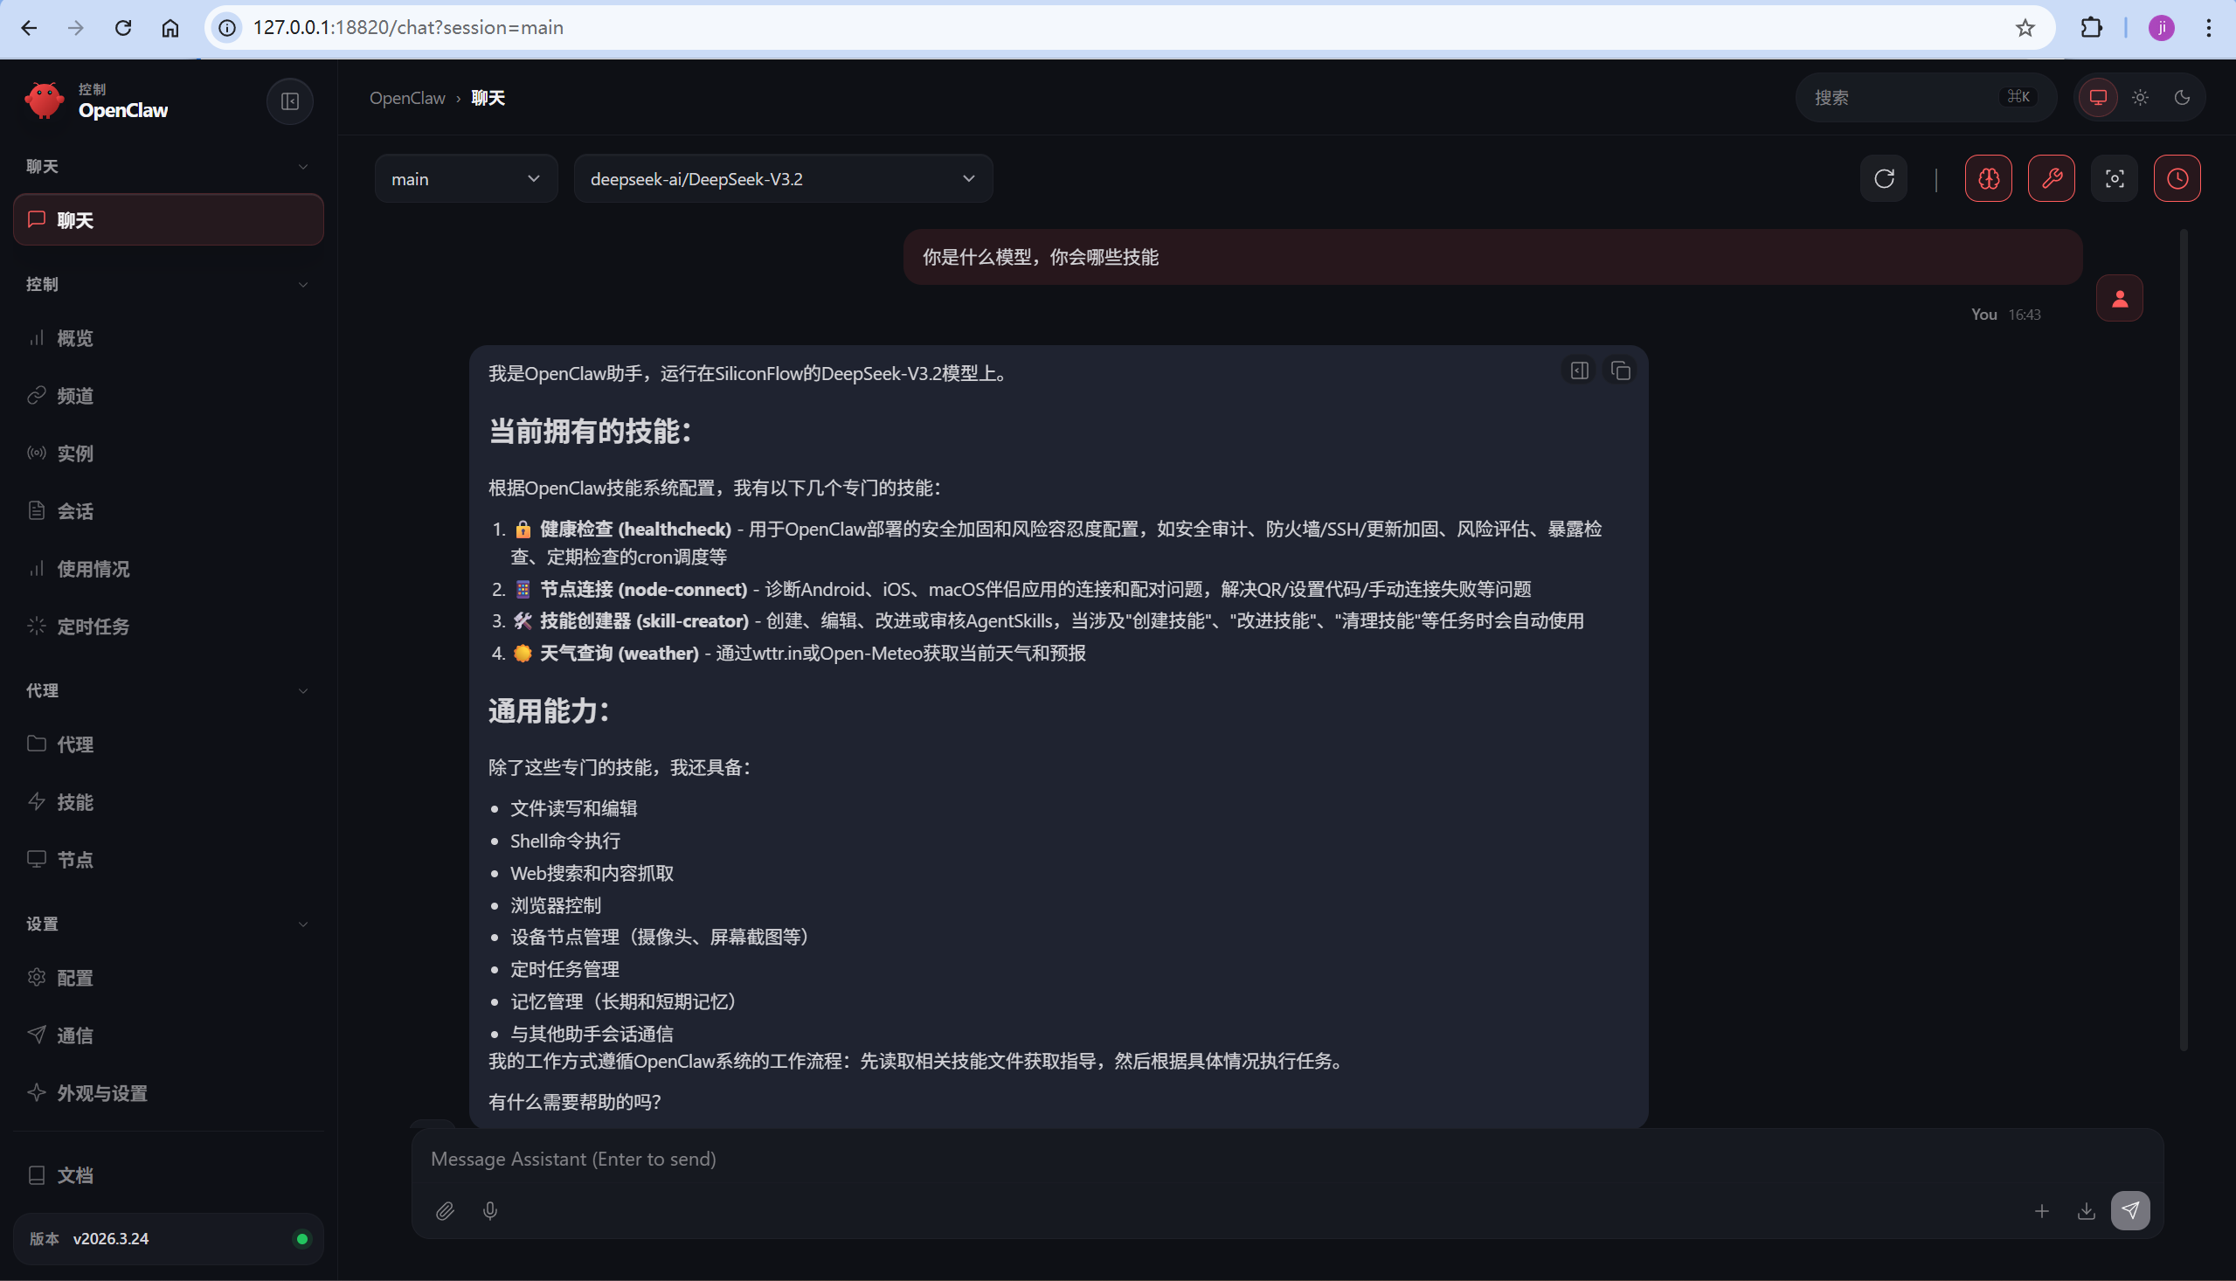Open 定时任务 in the sidebar
The height and width of the screenshot is (1281, 2236).
[93, 627]
